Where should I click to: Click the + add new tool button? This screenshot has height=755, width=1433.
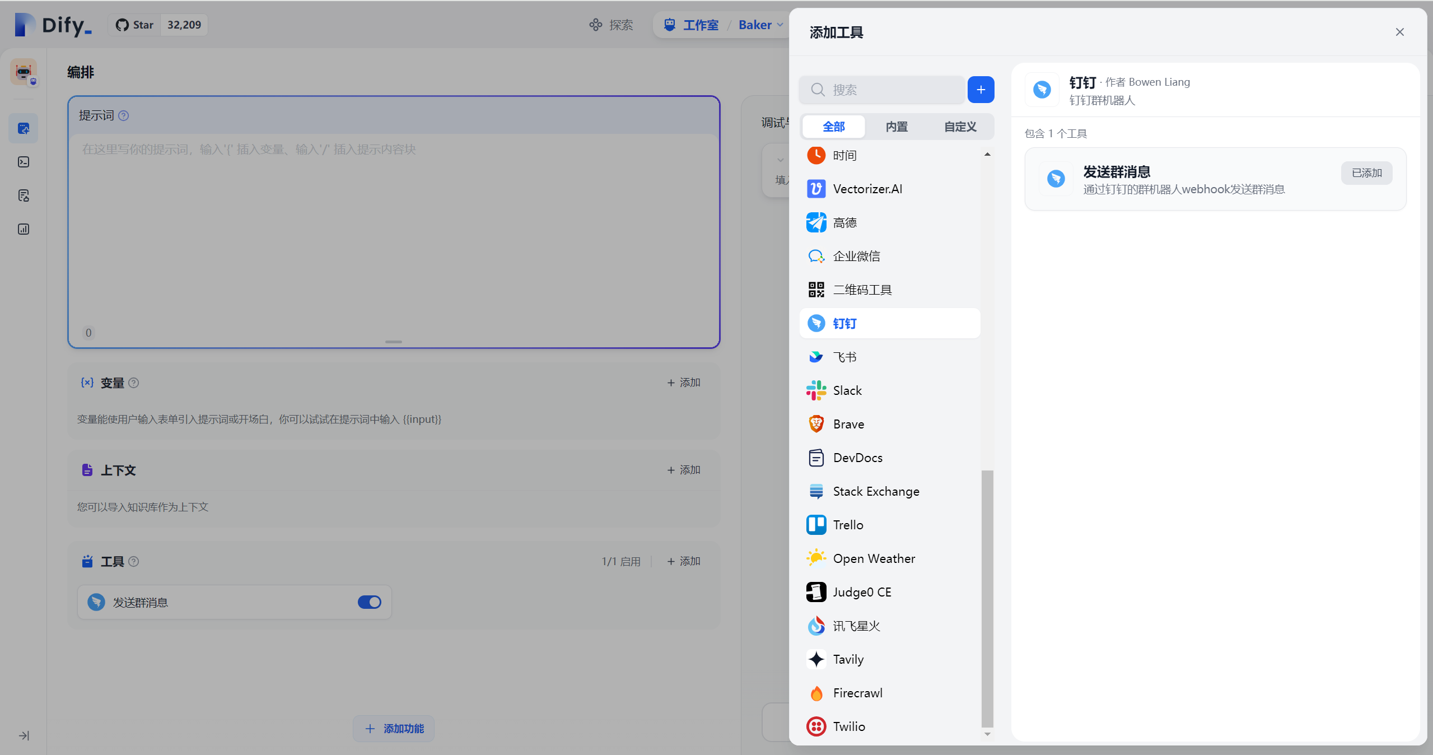(x=982, y=89)
